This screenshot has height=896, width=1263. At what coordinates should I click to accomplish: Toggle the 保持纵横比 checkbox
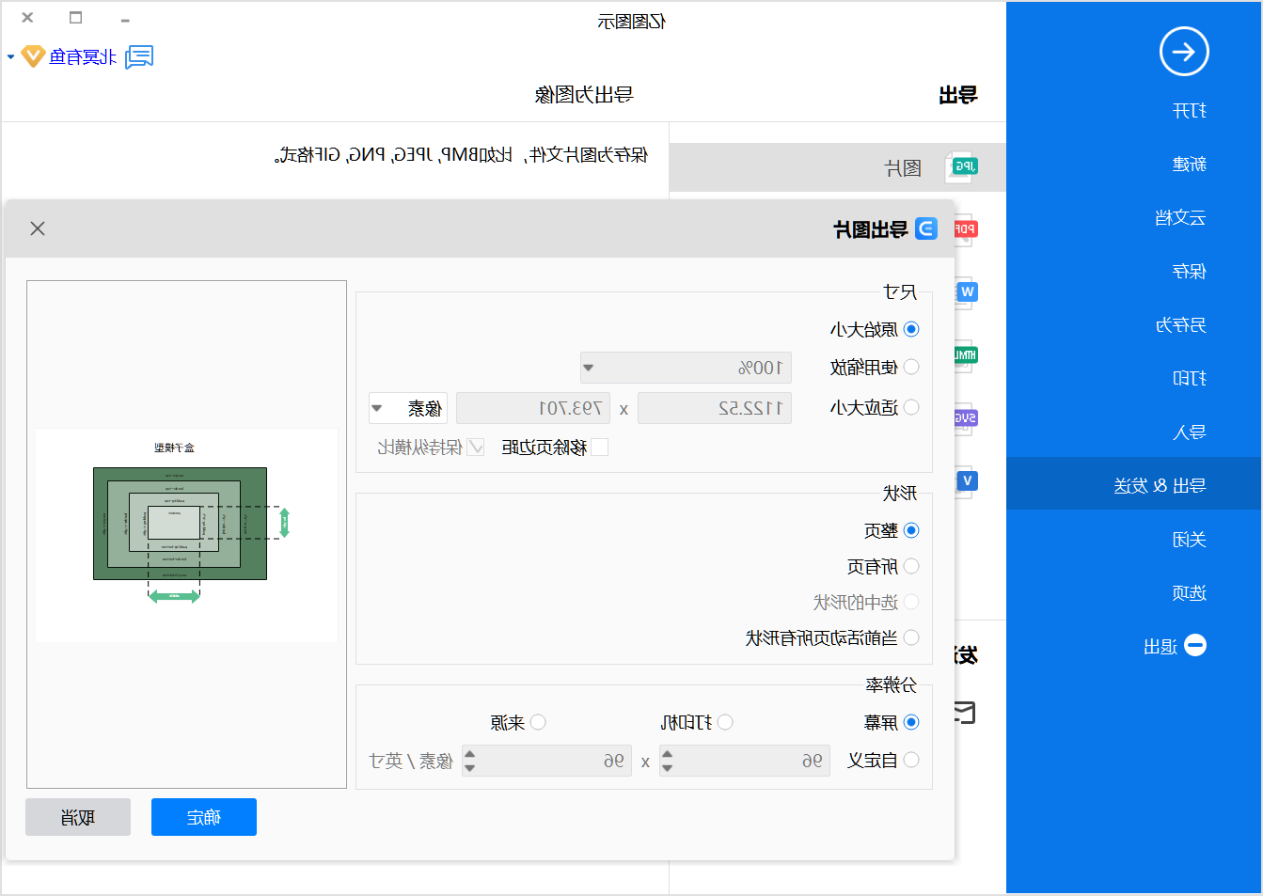[476, 447]
